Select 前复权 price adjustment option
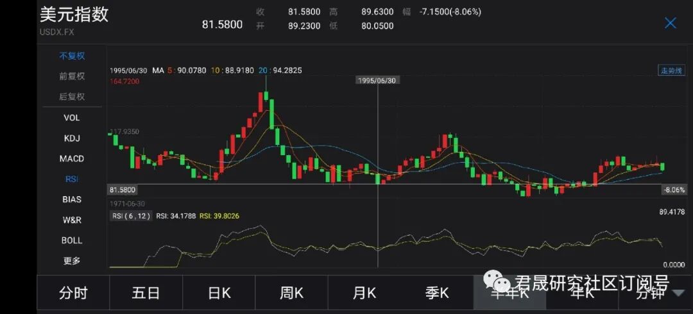 72,76
